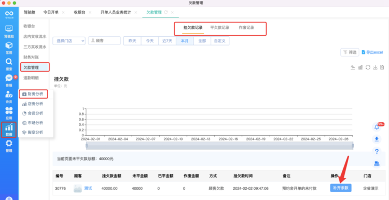Switch to 挂欠款记录 tab
The image size is (389, 200).
[x=193, y=28]
